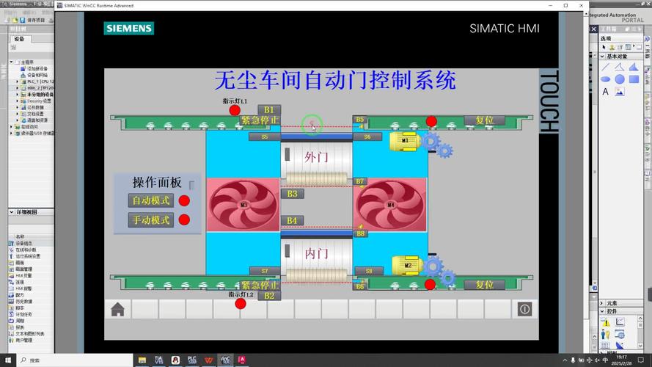Image resolution: width=652 pixels, height=367 pixels.
Task: Click the upper 复位 button
Action: 485,120
